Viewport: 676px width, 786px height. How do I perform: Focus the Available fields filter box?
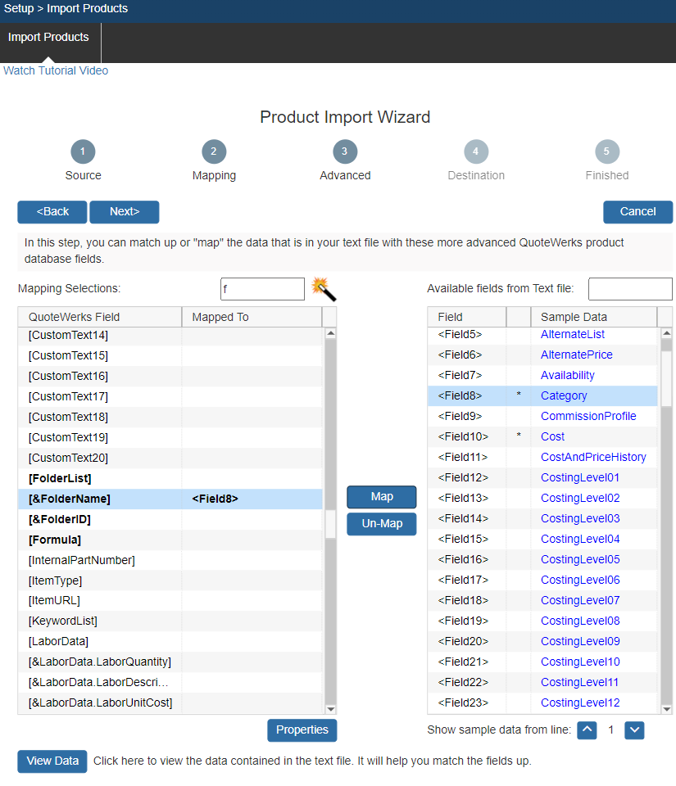(629, 289)
